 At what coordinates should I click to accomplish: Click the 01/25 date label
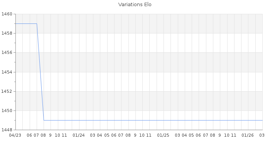(163, 135)
